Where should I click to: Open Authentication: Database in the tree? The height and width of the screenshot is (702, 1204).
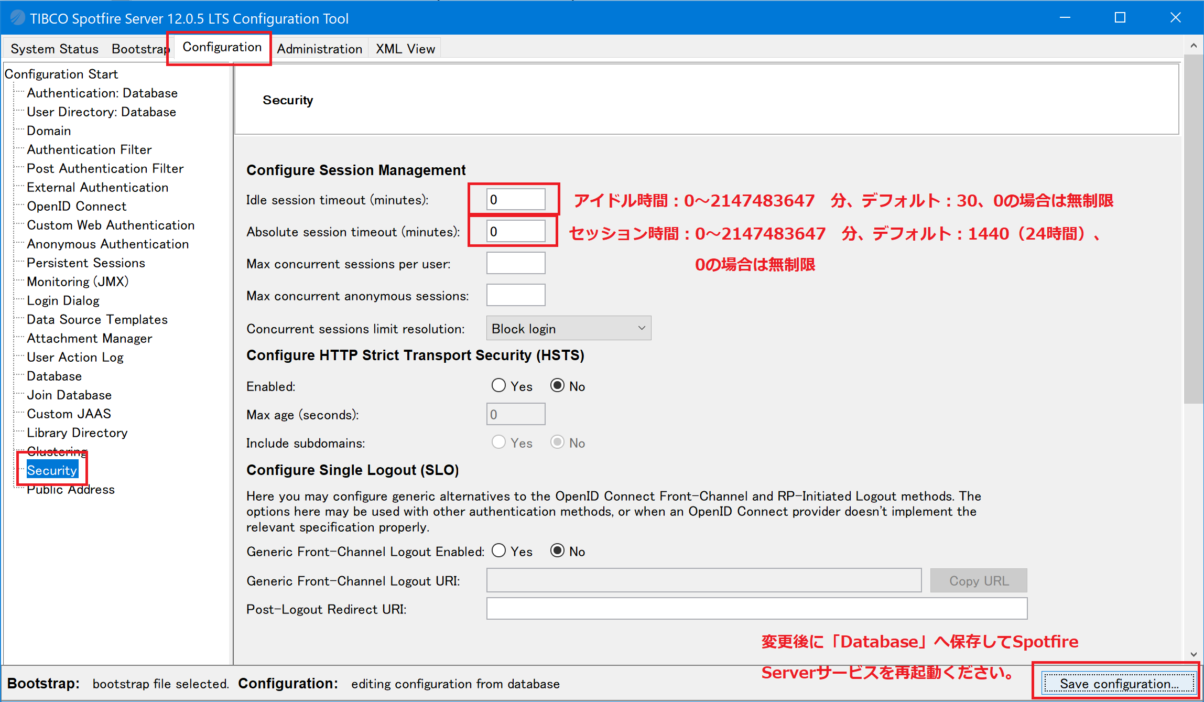102,93
